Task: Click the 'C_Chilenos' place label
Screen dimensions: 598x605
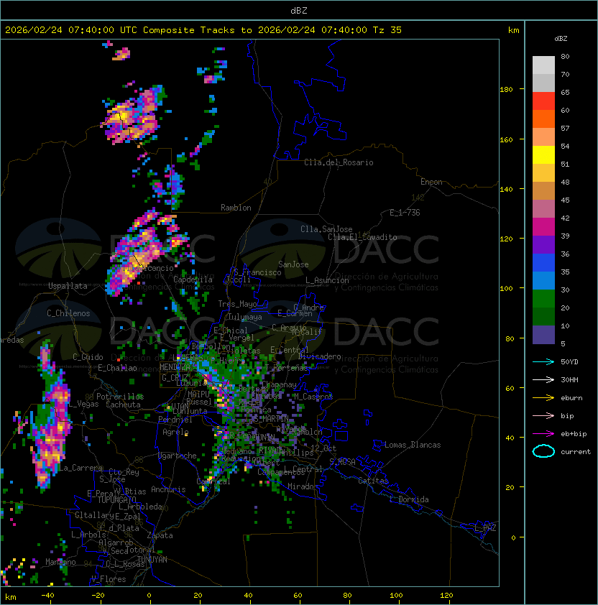Action: (x=68, y=313)
